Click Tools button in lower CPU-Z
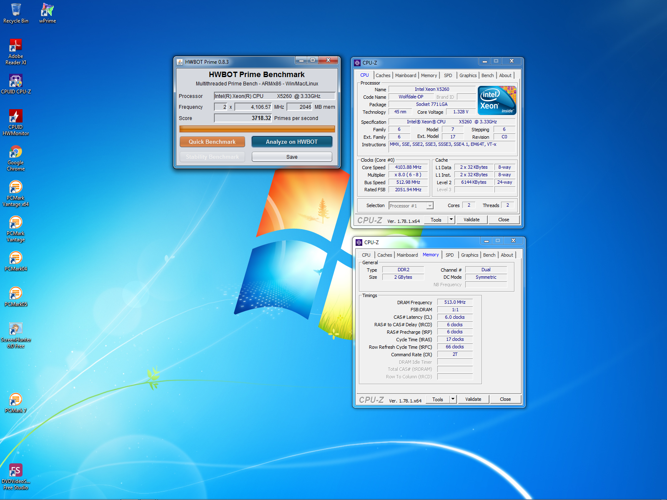Viewport: 667px width, 500px height. pyautogui.click(x=438, y=399)
